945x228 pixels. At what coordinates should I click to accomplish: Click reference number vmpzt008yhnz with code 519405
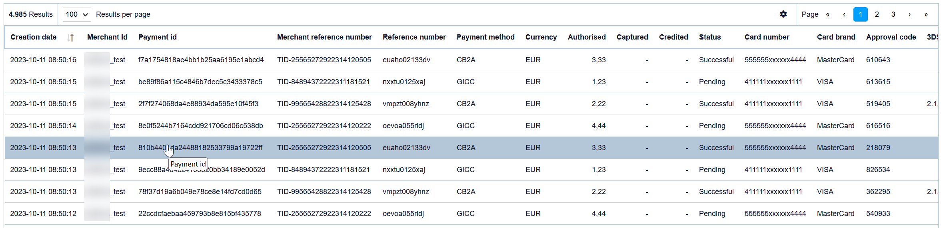(x=406, y=104)
